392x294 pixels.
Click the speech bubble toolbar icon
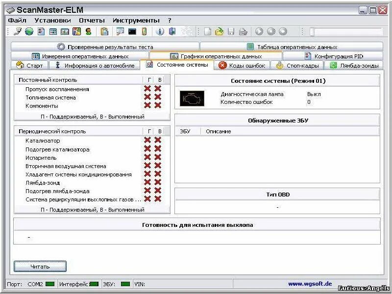pyautogui.click(x=120, y=31)
